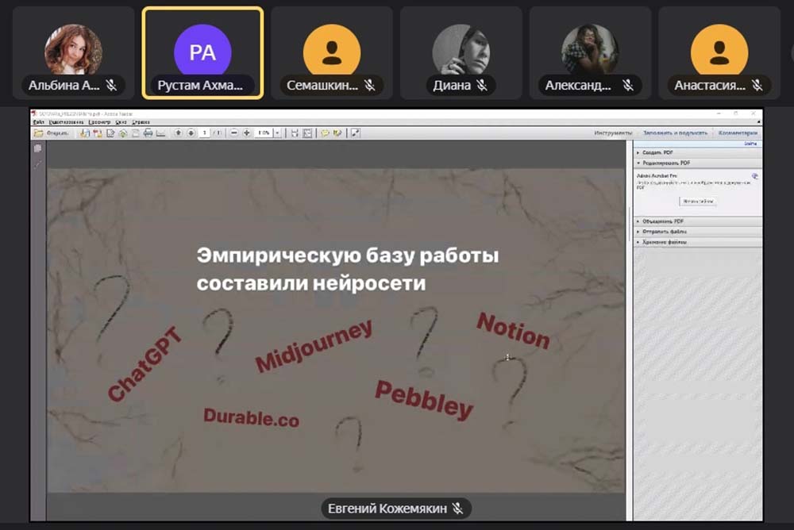Screen dimensions: 794x530
Task: Go to the next page with down arrow
Action: 191,133
